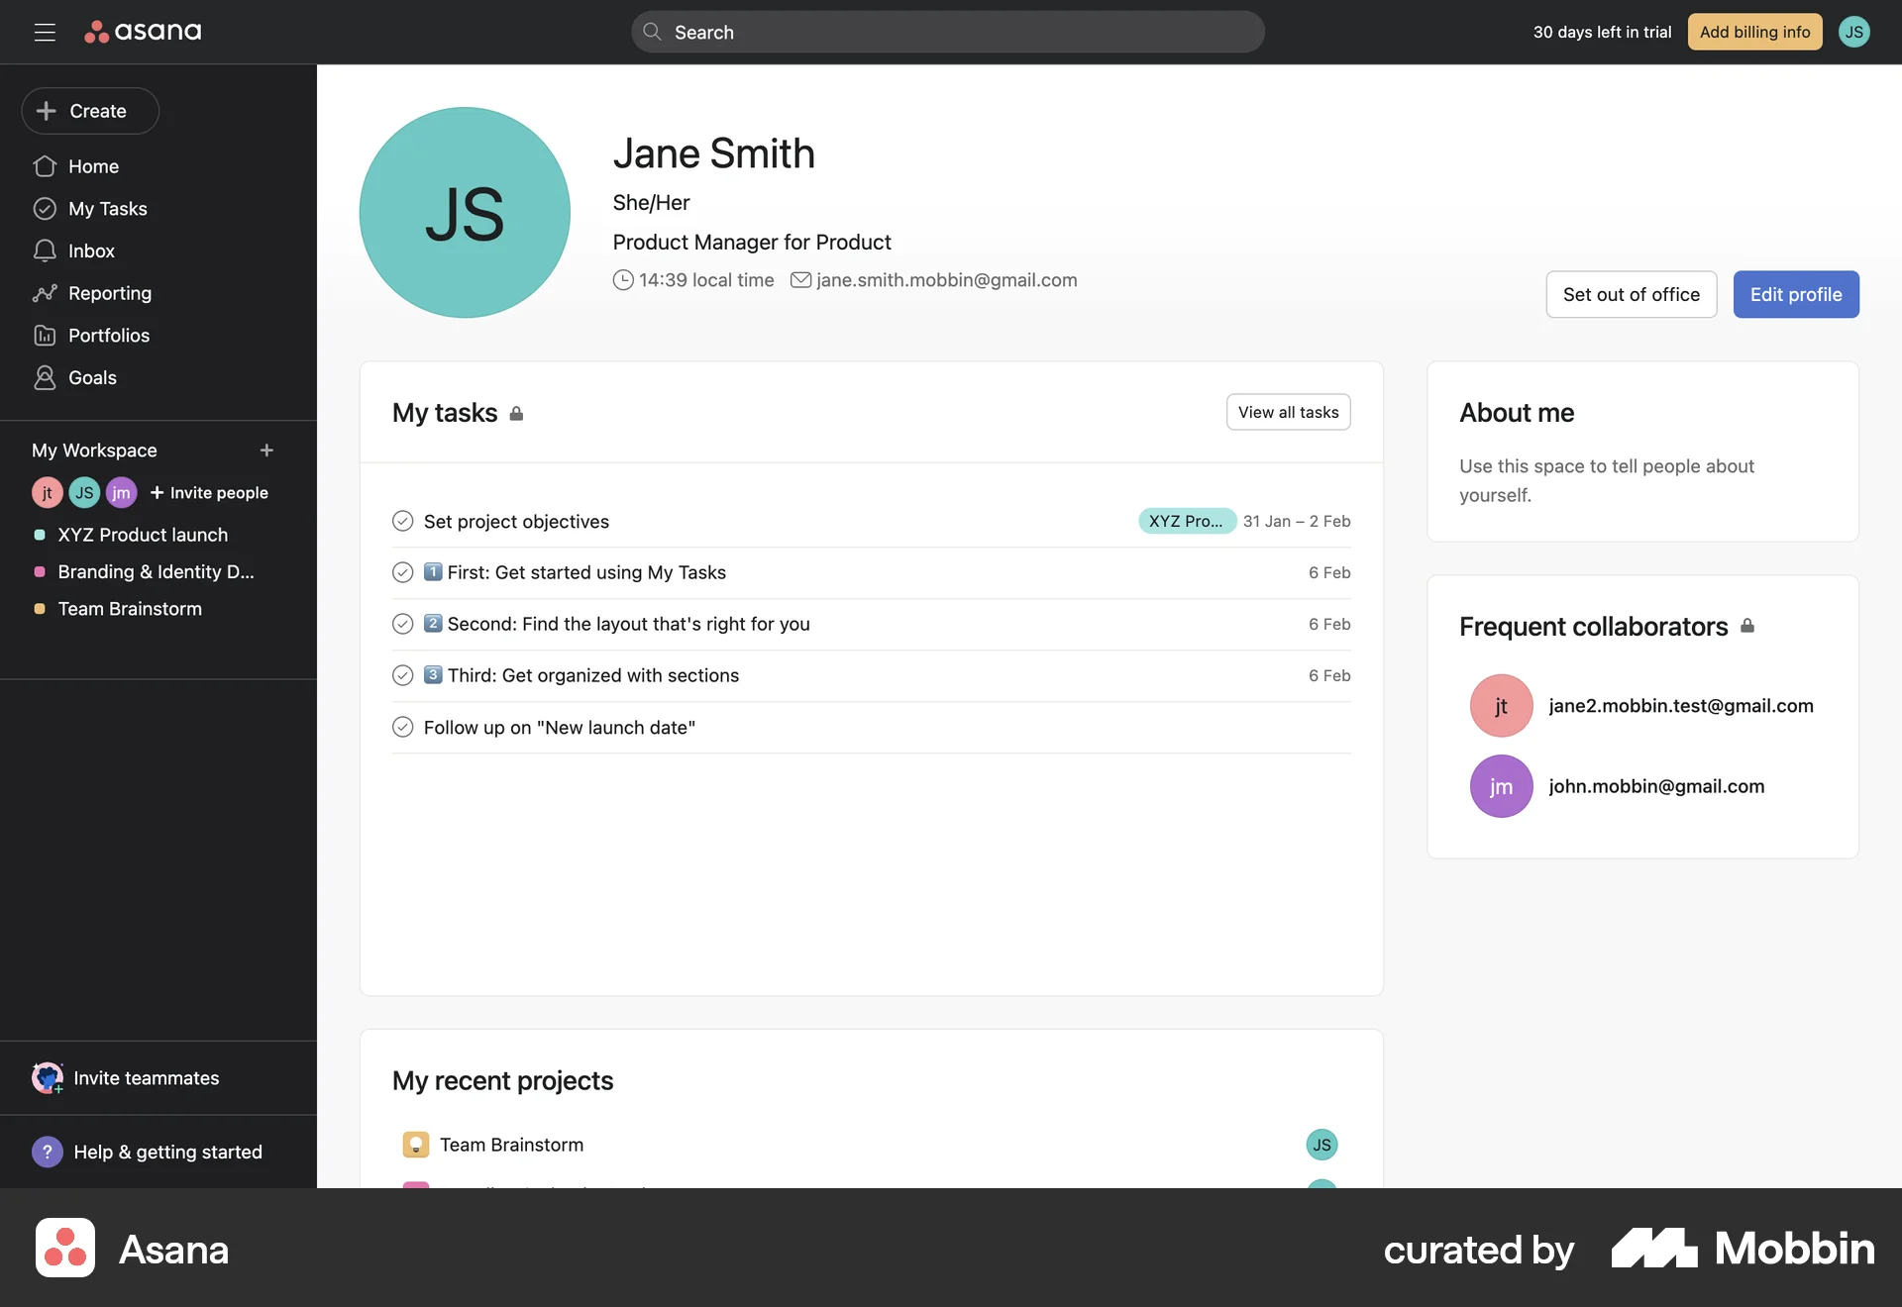Click the Help & getting started question mark
The width and height of the screenshot is (1902, 1307).
coord(47,1152)
